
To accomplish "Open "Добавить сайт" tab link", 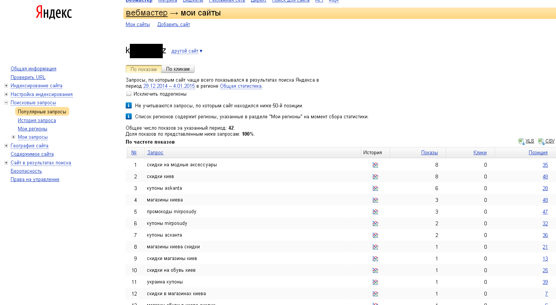I will click(174, 25).
